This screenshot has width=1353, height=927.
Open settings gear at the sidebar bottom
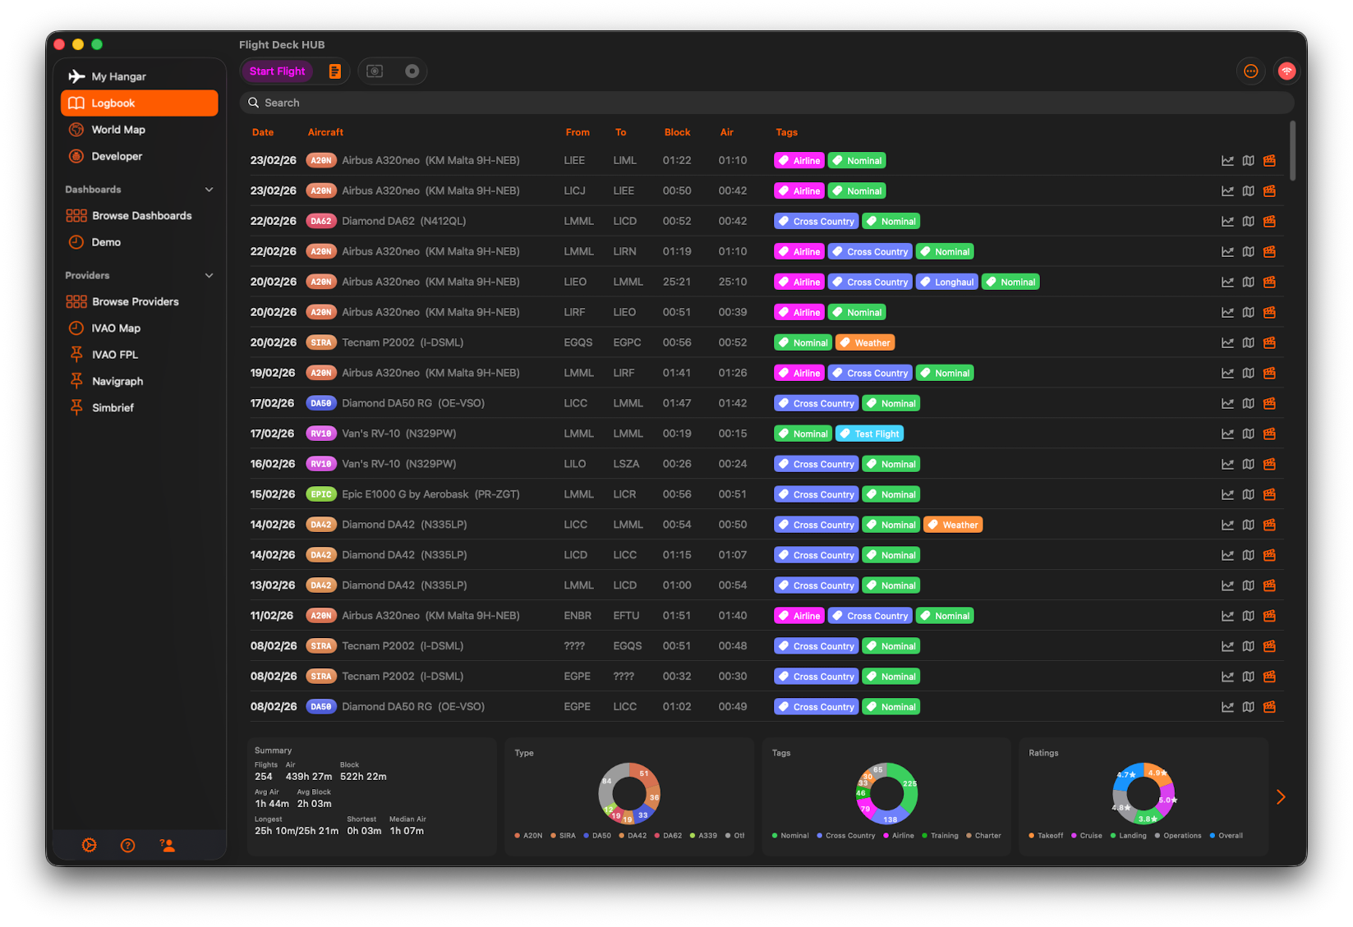[90, 845]
